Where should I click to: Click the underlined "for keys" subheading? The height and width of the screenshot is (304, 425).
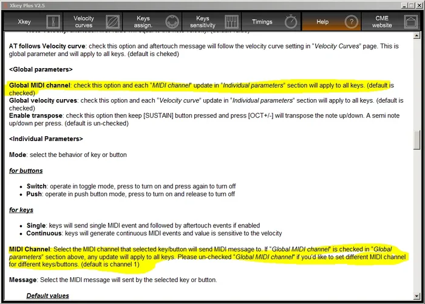point(21,210)
